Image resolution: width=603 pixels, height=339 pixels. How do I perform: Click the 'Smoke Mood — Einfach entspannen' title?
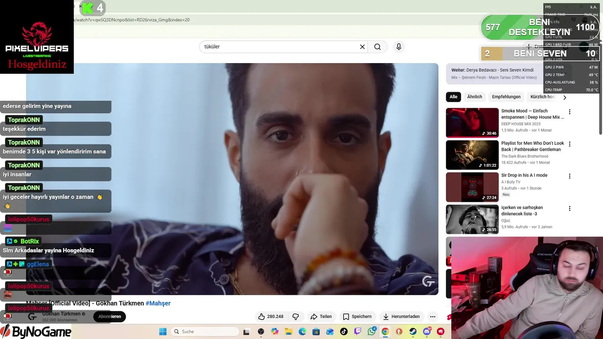click(x=532, y=114)
